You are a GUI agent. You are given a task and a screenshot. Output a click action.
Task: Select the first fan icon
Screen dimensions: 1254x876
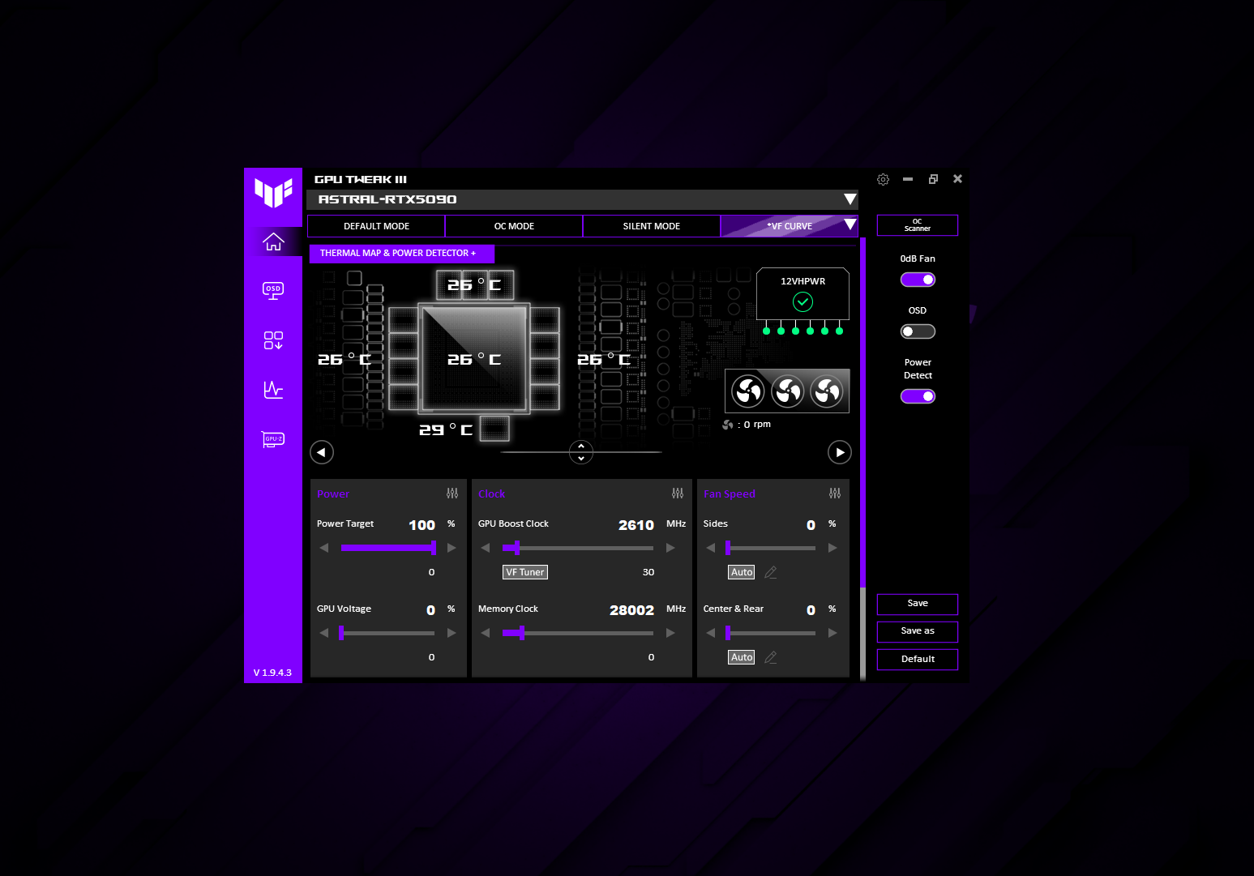tap(748, 391)
